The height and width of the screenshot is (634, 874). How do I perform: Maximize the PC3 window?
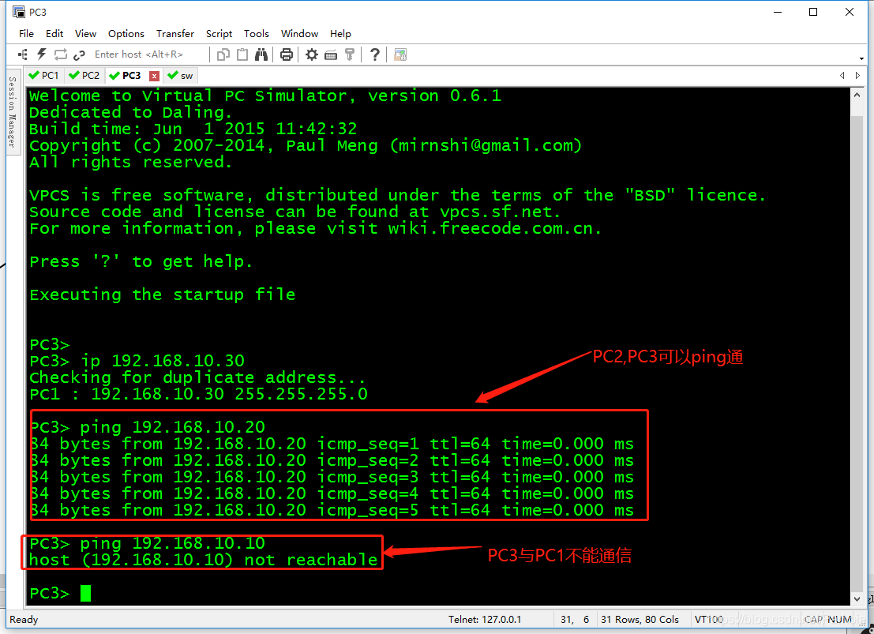tap(813, 12)
